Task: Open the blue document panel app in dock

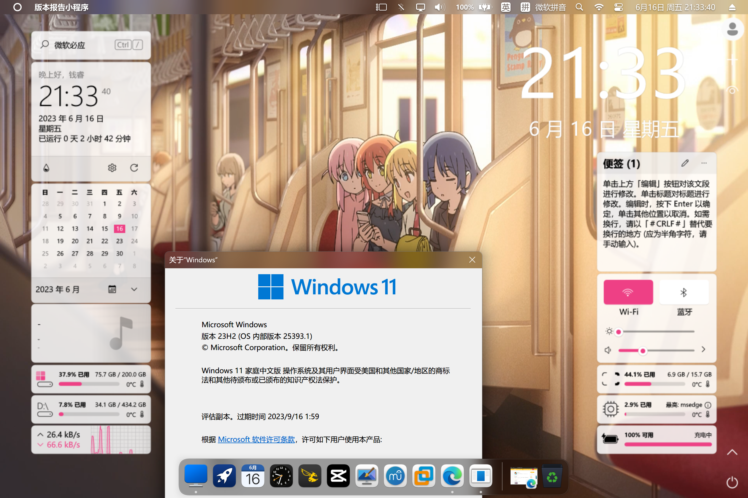Action: [x=481, y=476]
